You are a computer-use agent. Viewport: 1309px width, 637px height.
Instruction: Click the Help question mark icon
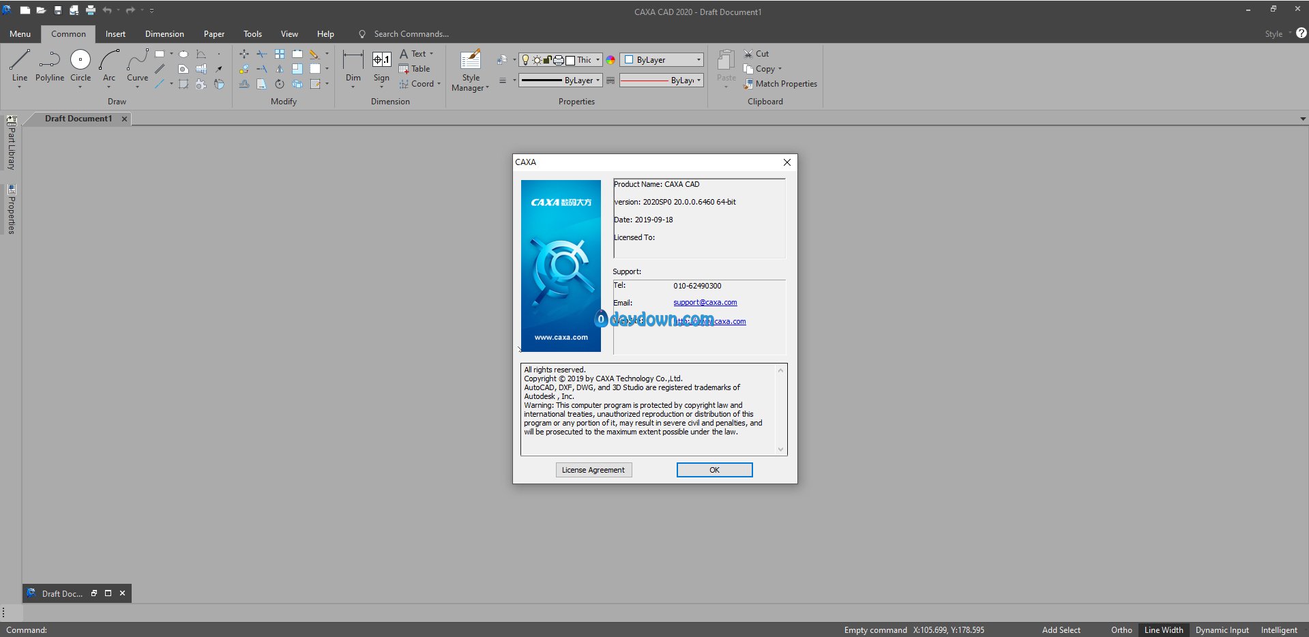click(x=1301, y=33)
